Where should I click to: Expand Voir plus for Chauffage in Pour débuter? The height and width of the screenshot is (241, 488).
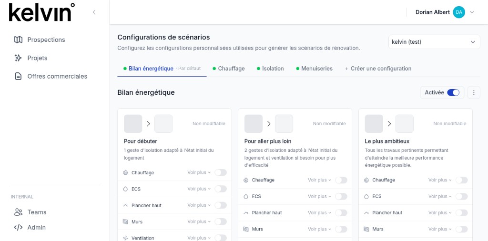[x=199, y=172]
